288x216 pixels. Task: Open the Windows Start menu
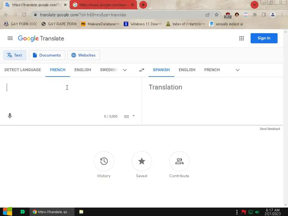point(8,211)
